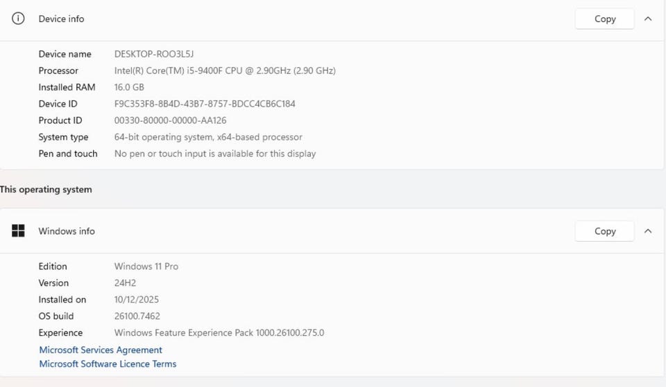Image resolution: width=666 pixels, height=387 pixels.
Task: Click the Product ID value 00330-80000-00000-AA126
Action: click(170, 120)
